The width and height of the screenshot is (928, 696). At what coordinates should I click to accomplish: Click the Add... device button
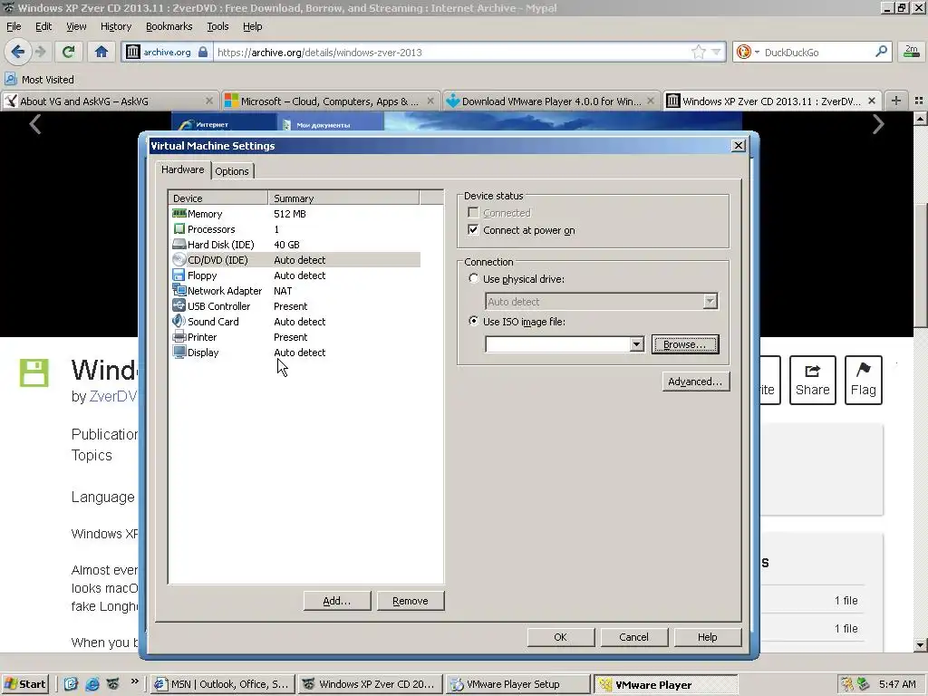click(337, 601)
